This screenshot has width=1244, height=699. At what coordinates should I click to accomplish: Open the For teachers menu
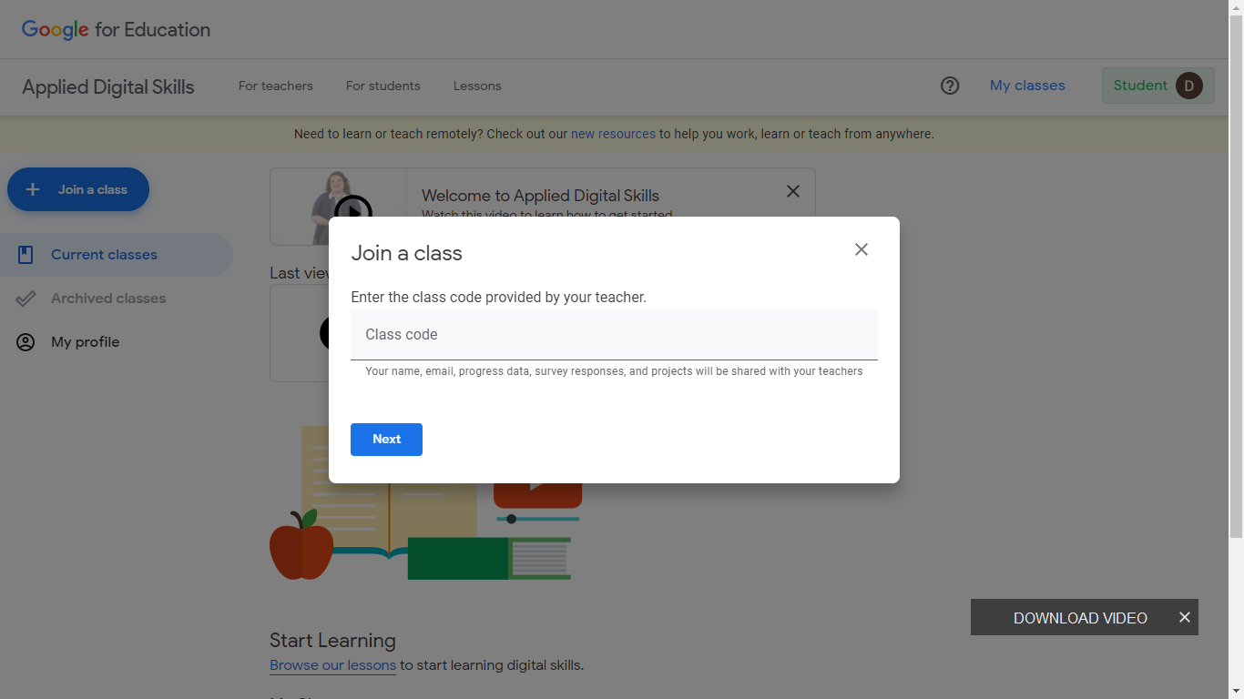(x=275, y=86)
